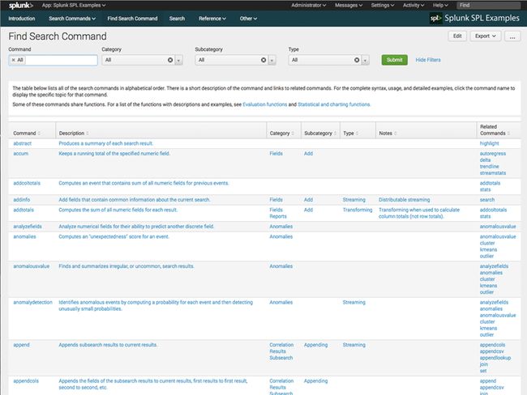Clear the Category filter with X icon
Screen dimensions: 527x395
click(170, 60)
